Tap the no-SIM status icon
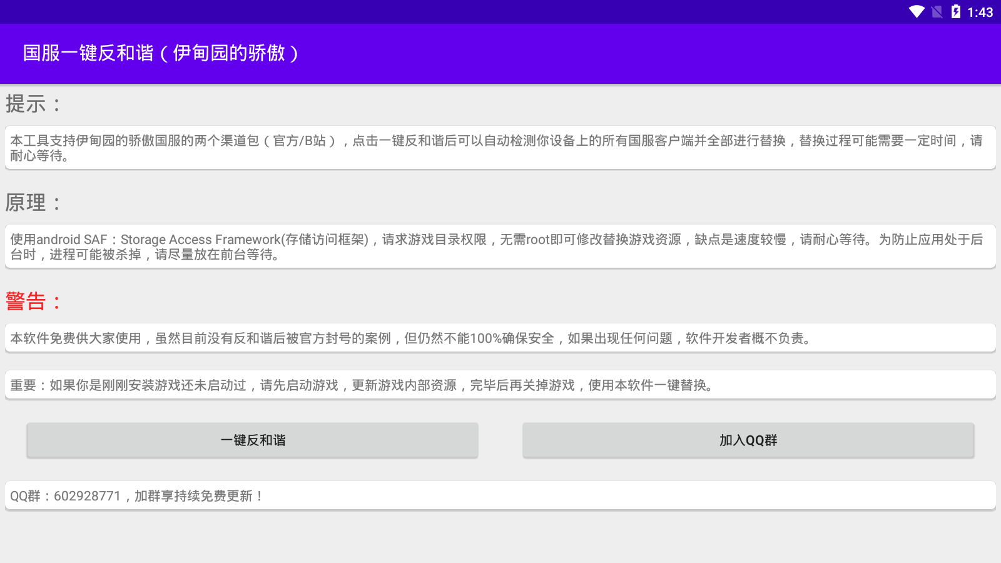Viewport: 1001px width, 563px height. point(937,12)
